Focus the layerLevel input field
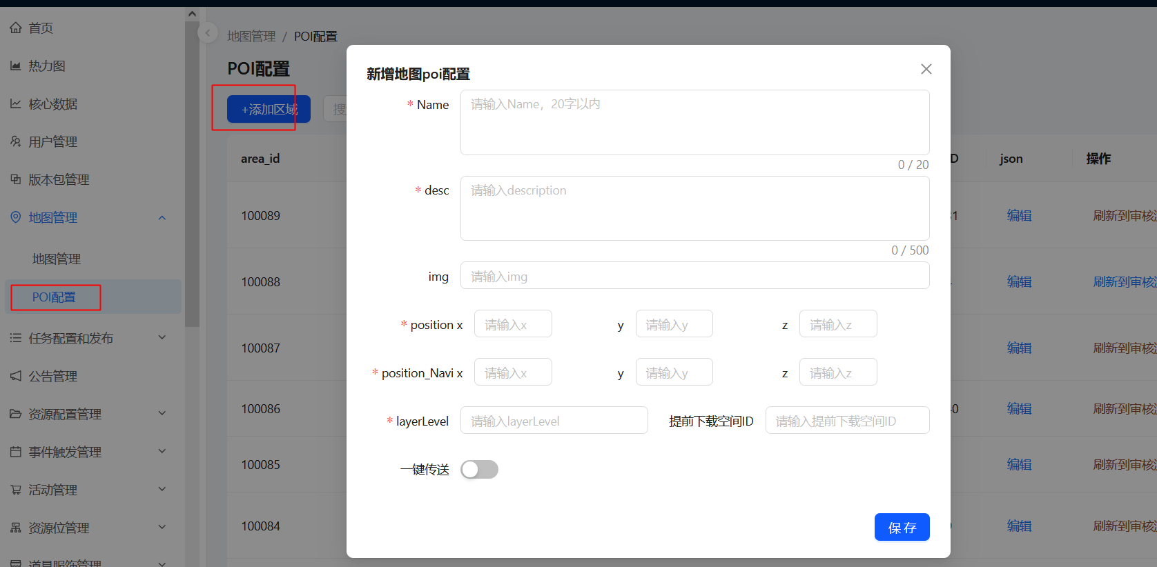The width and height of the screenshot is (1157, 567). tap(554, 421)
